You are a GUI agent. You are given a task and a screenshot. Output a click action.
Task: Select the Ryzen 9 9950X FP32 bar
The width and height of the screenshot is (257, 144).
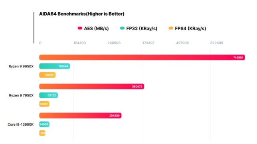(x=55, y=66)
